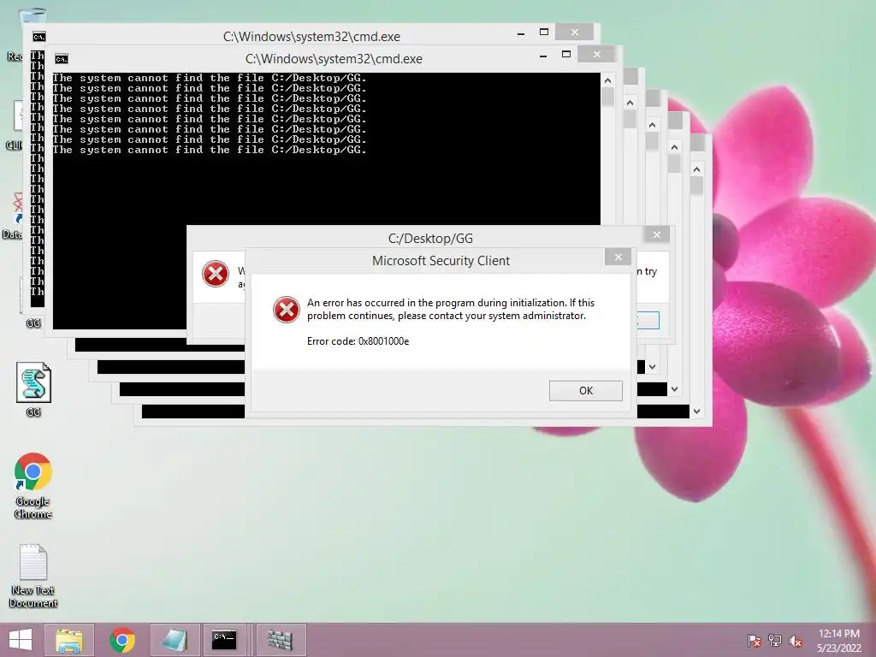Click the partially hidden button in C:/Desktop/GG dialog
The height and width of the screenshot is (657, 876).
(x=648, y=320)
